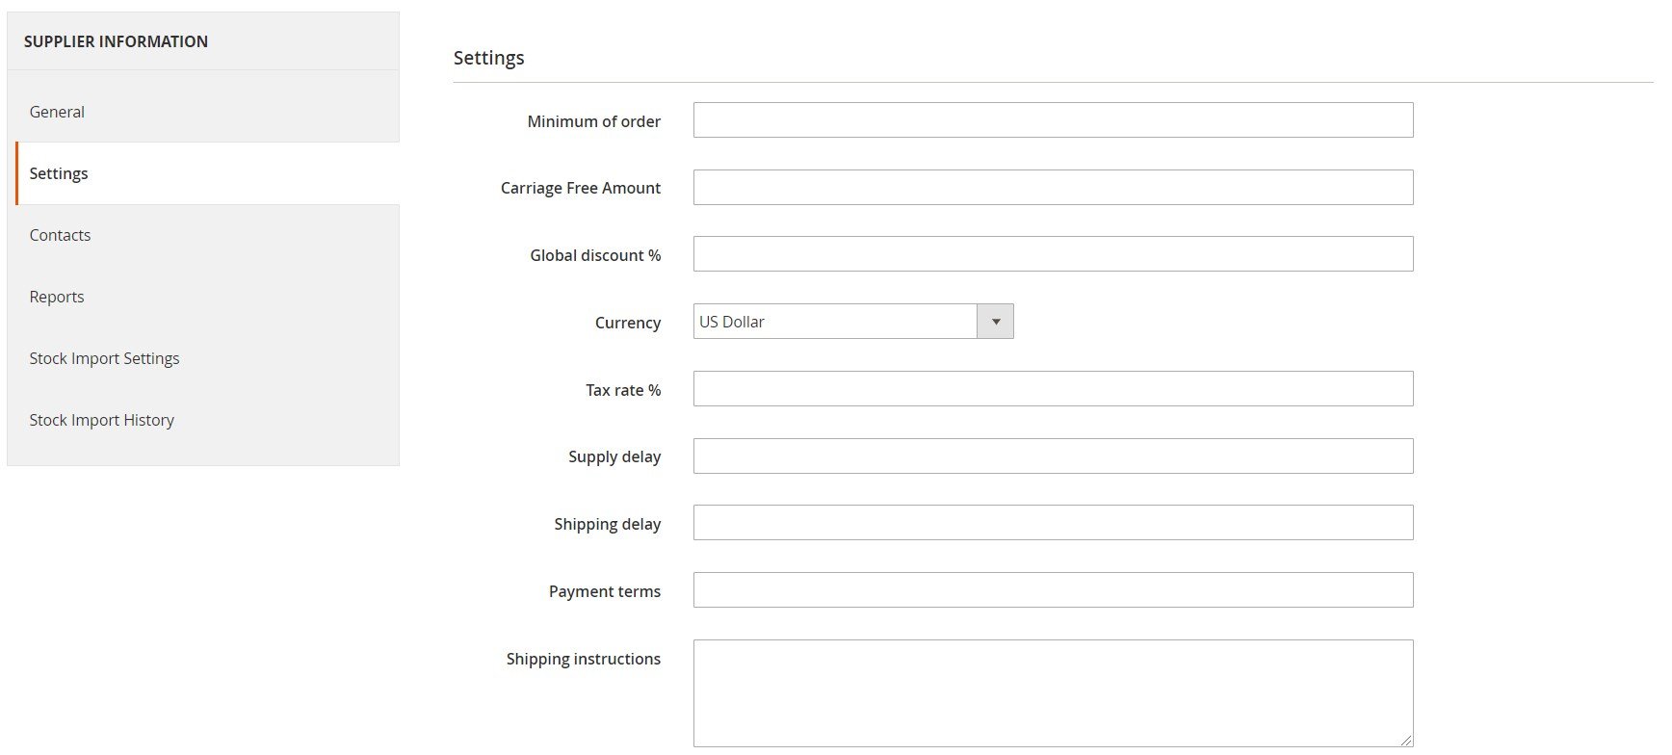
Task: Click the Shipping delay label
Action: [608, 524]
